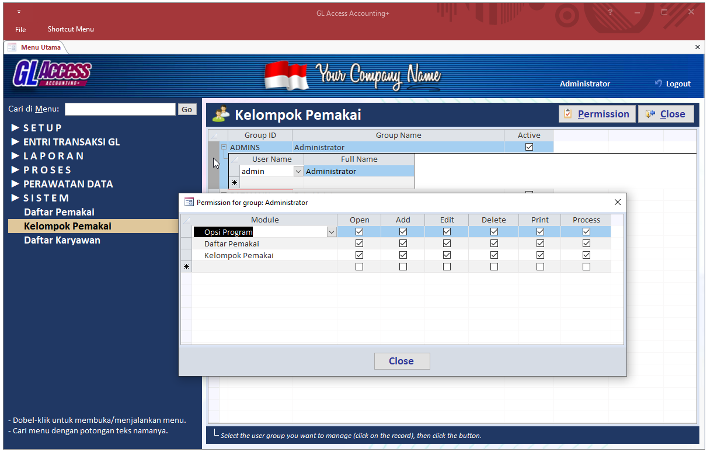Close the Permission dialog with the X icon

tap(618, 202)
